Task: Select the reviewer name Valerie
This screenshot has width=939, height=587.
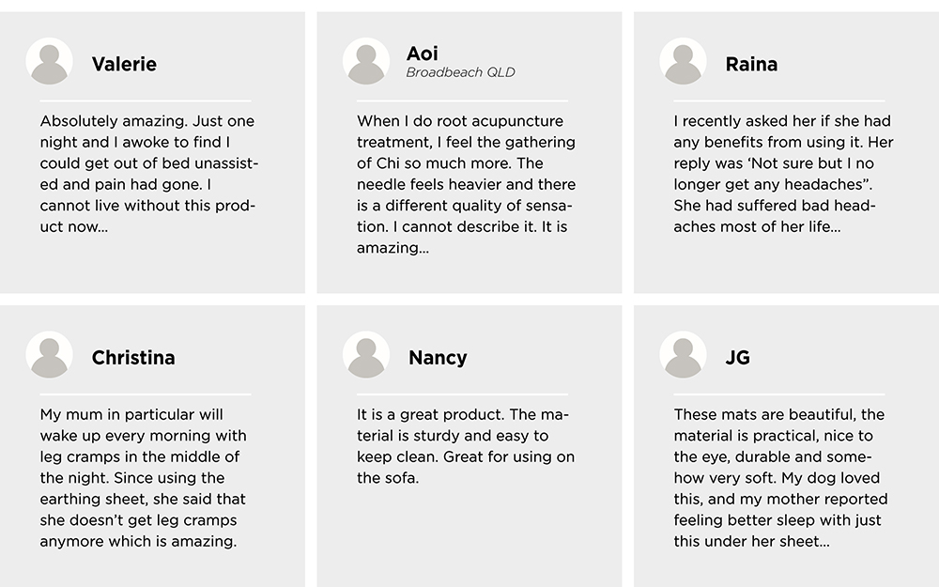Action: (124, 64)
